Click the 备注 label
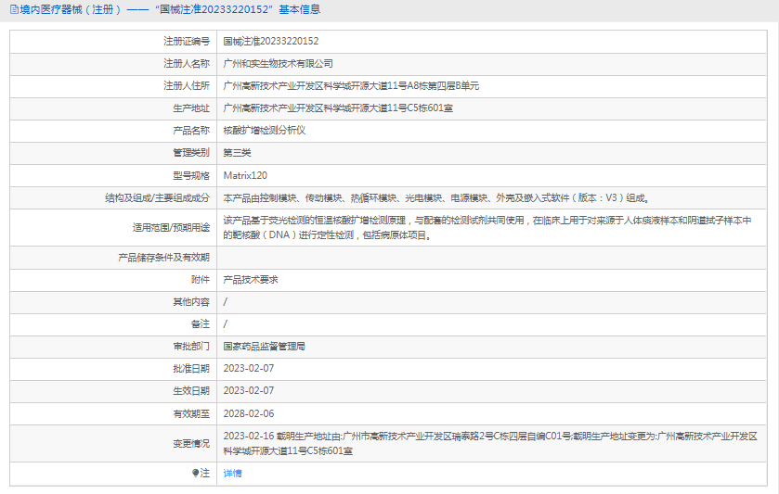 [x=201, y=323]
